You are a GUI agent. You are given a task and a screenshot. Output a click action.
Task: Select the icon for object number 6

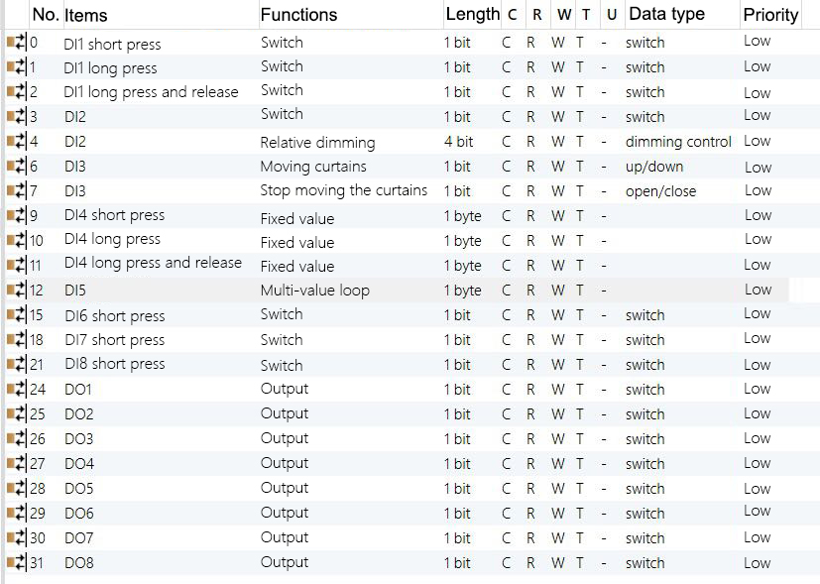(17, 167)
